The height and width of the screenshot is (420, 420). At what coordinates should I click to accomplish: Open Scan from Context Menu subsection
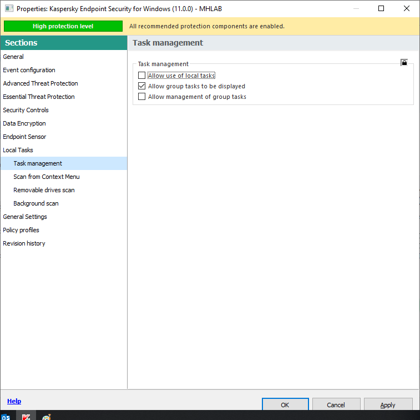[64, 177]
